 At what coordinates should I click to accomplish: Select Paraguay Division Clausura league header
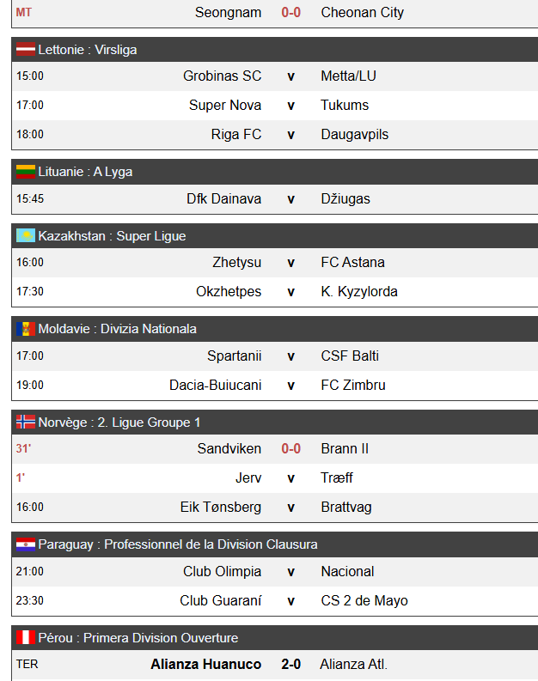coord(178,544)
